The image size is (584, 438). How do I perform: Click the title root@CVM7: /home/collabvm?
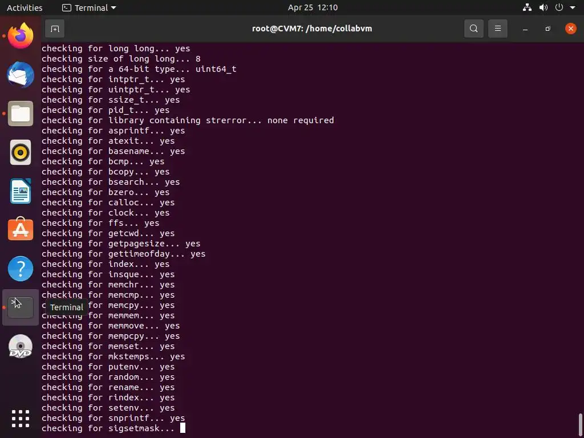coord(312,29)
